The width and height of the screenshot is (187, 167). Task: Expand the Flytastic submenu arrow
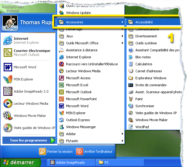pyautogui.click(x=122, y=141)
